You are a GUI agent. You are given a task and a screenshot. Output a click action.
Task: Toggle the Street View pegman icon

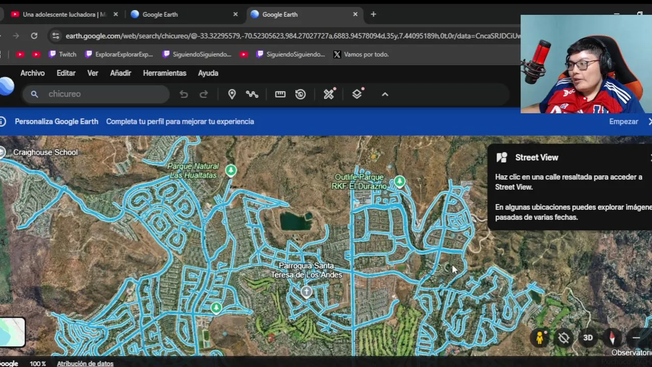point(540,337)
